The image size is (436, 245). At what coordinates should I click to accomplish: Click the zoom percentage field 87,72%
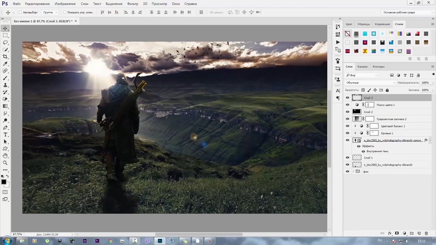coord(17,234)
